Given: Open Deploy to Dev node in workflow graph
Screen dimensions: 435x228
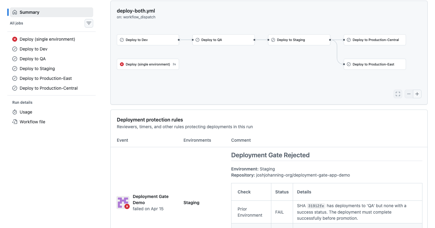Looking at the screenshot, I should click(x=148, y=40).
